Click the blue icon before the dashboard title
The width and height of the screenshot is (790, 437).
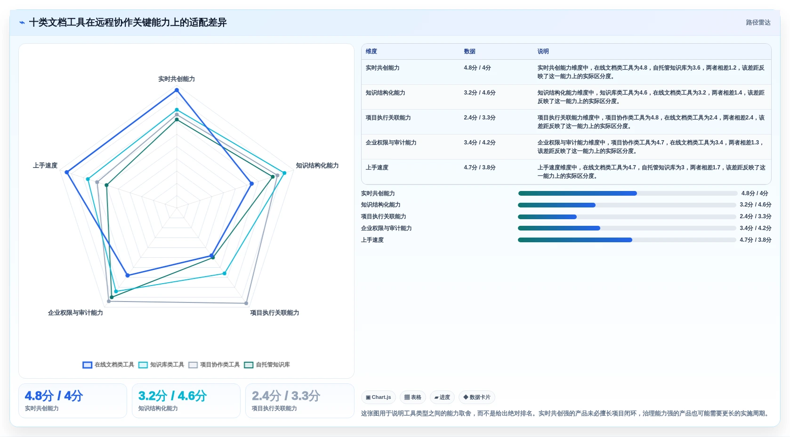pyautogui.click(x=22, y=23)
